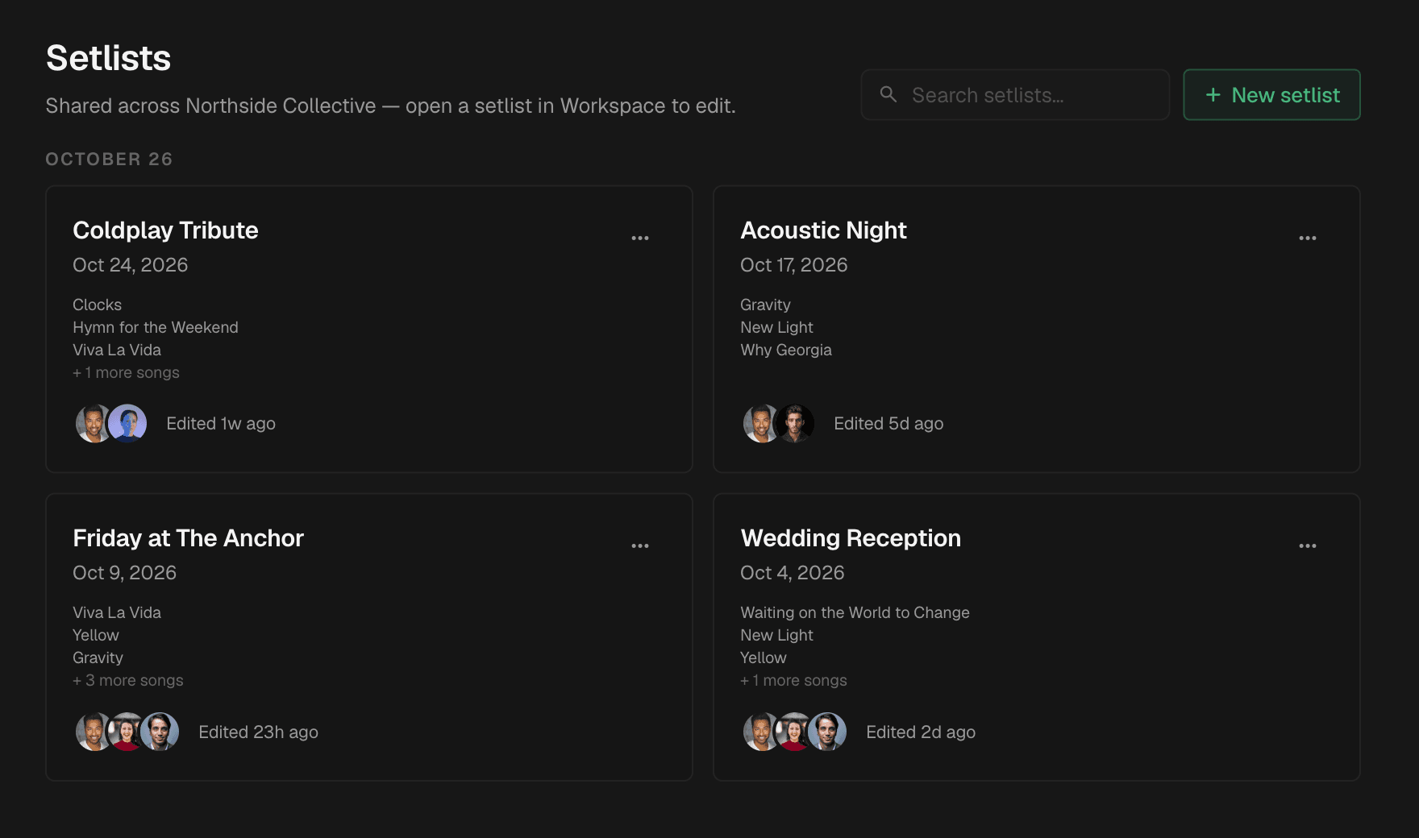Click third avatar on Friday at The Anchor
Image resolution: width=1419 pixels, height=838 pixels.
tap(160, 732)
